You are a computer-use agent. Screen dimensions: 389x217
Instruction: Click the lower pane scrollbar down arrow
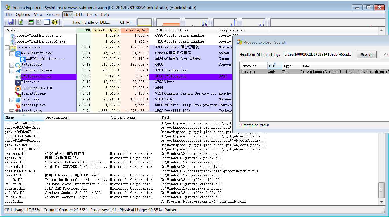pos(382,201)
